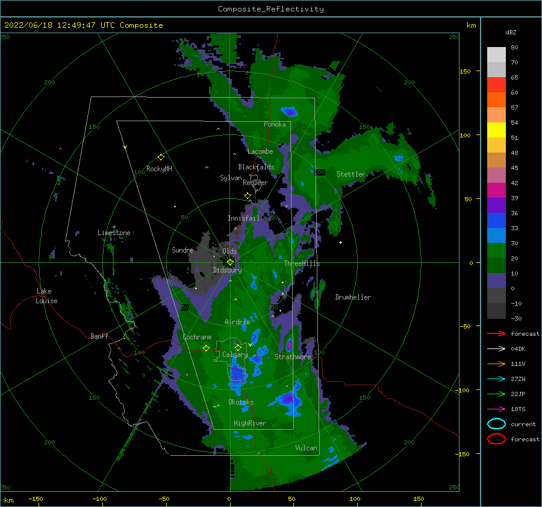The height and width of the screenshot is (507, 542).
Task: Click the dBZ legend heading
Action: [511, 32]
